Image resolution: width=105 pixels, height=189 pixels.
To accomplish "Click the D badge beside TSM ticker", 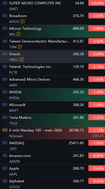I will tap(20, 47).
